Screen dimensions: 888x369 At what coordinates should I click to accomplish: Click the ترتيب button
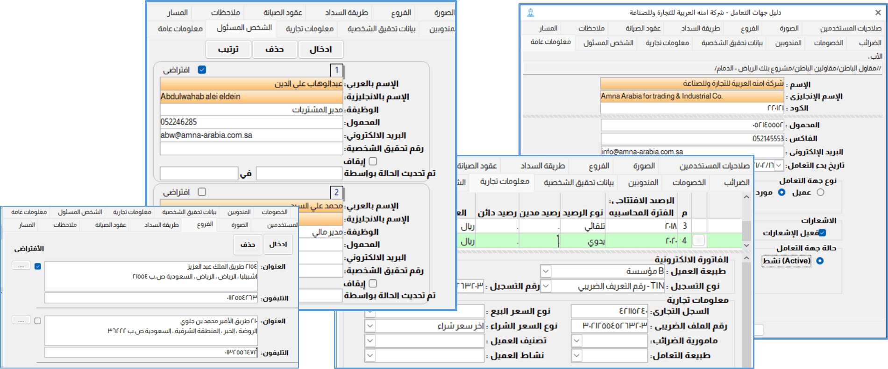tap(228, 49)
